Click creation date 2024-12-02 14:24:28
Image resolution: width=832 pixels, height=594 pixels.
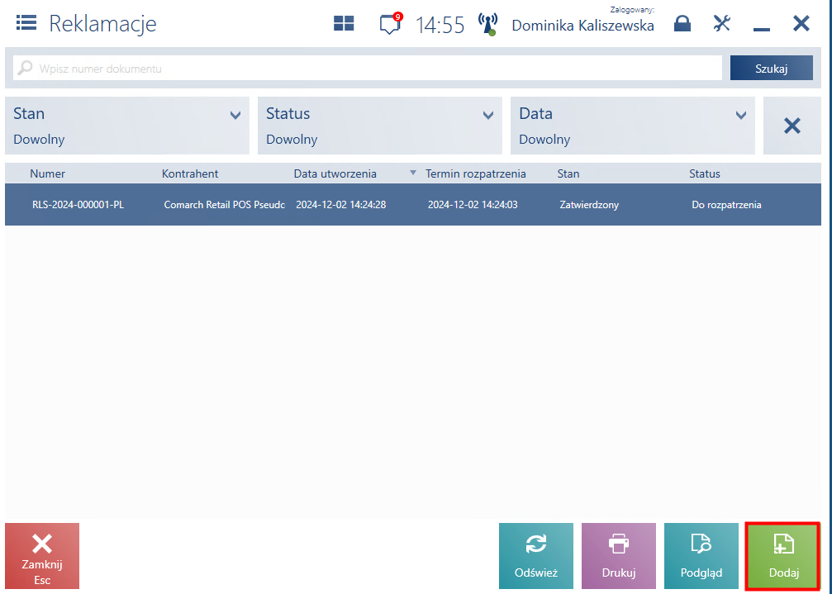click(340, 205)
